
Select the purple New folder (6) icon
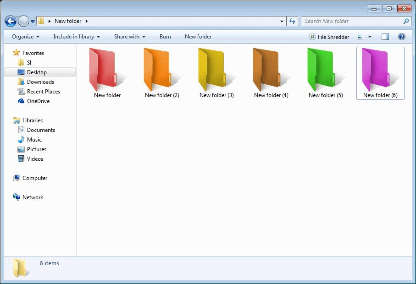375,70
